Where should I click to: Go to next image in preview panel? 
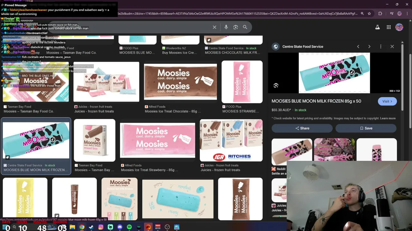point(369,47)
